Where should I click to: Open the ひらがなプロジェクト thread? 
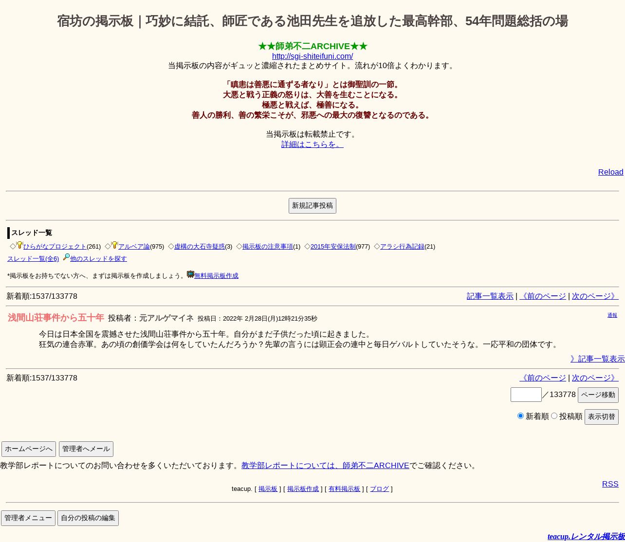(55, 247)
